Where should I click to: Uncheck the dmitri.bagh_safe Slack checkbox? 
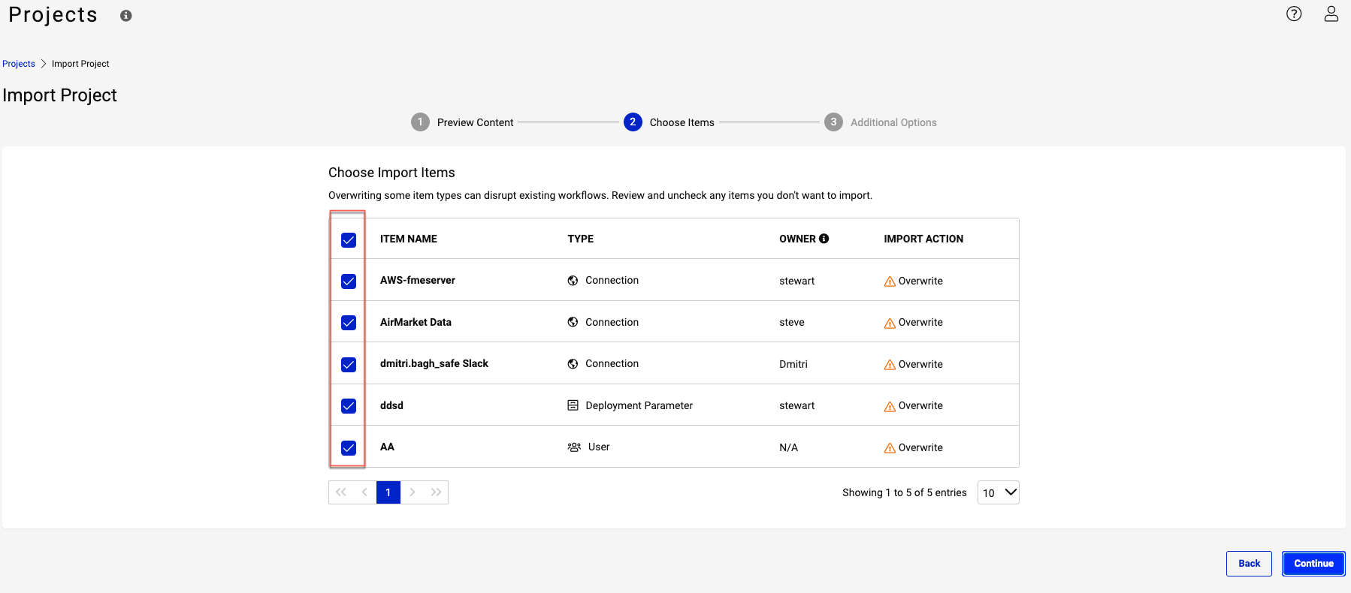(x=349, y=365)
